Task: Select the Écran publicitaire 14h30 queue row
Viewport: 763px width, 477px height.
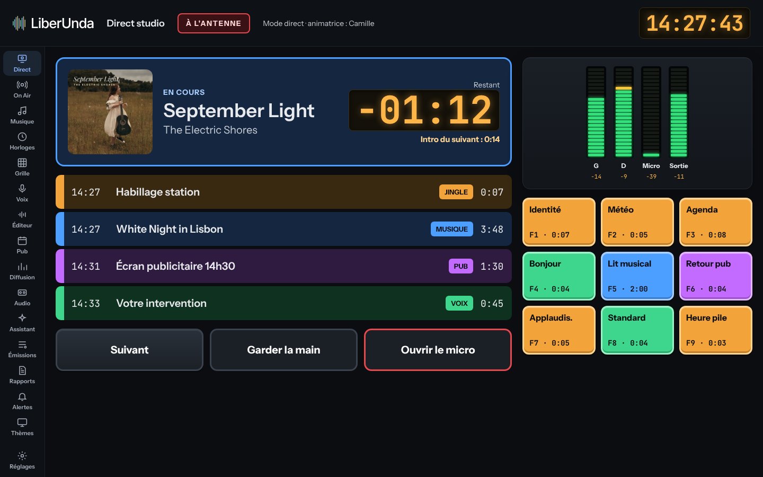Action: 283,266
